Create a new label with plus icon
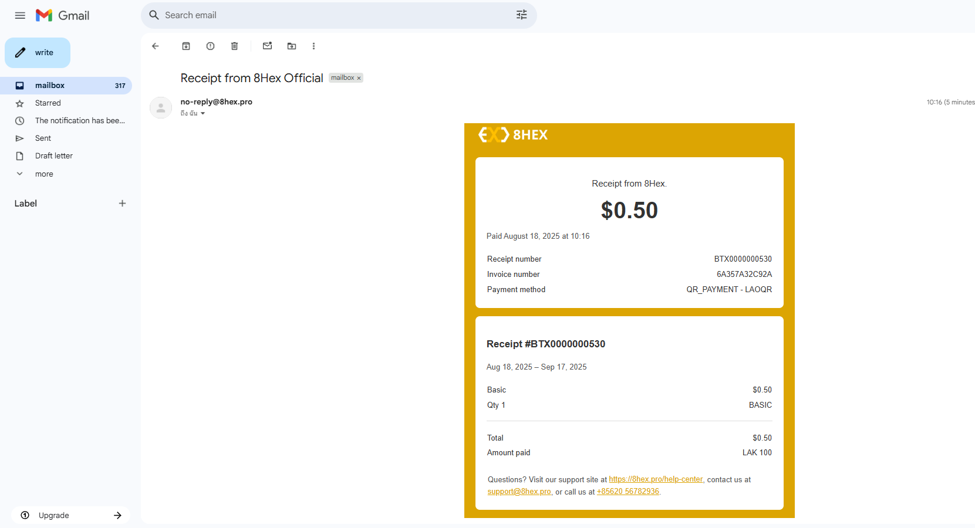Screen dimensions: 975x528 [122, 203]
